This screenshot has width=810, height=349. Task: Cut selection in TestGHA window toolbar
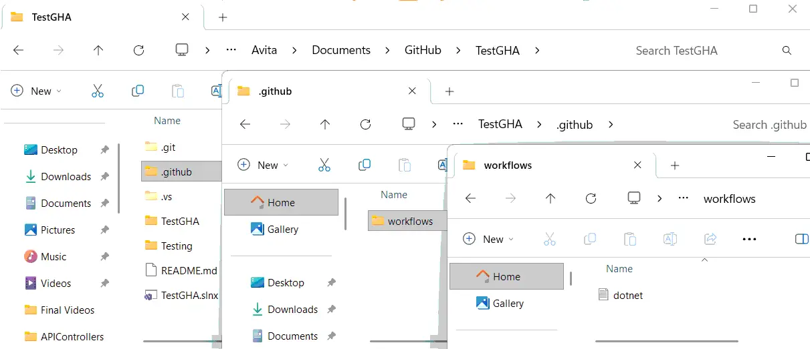(x=98, y=91)
